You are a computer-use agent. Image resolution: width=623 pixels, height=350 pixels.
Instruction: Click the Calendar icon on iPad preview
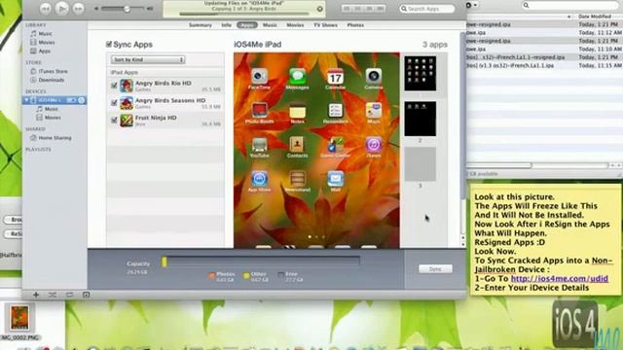click(336, 76)
